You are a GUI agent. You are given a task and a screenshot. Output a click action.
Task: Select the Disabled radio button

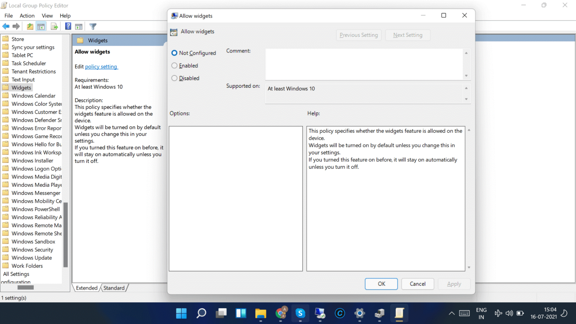coord(174,78)
